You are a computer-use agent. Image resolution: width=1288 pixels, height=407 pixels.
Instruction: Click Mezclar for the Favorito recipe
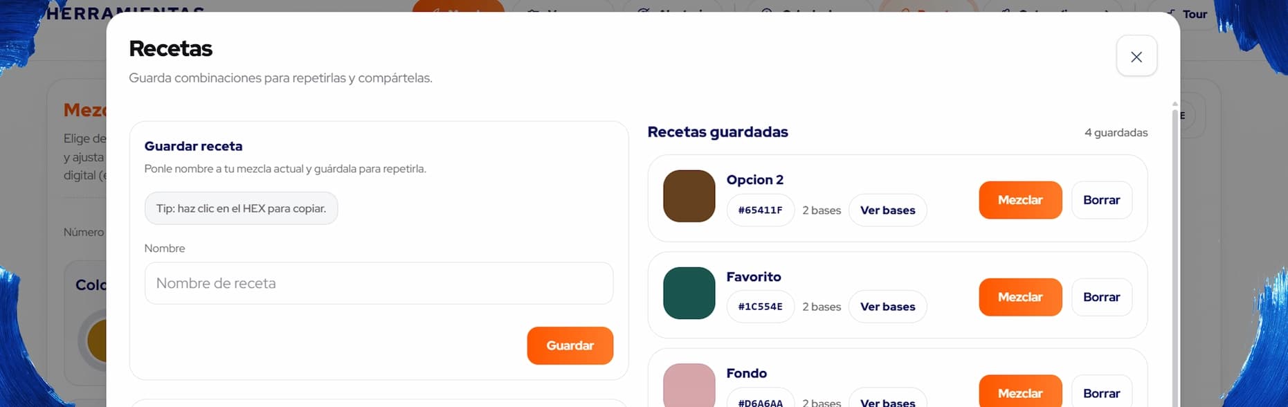coord(1019,297)
